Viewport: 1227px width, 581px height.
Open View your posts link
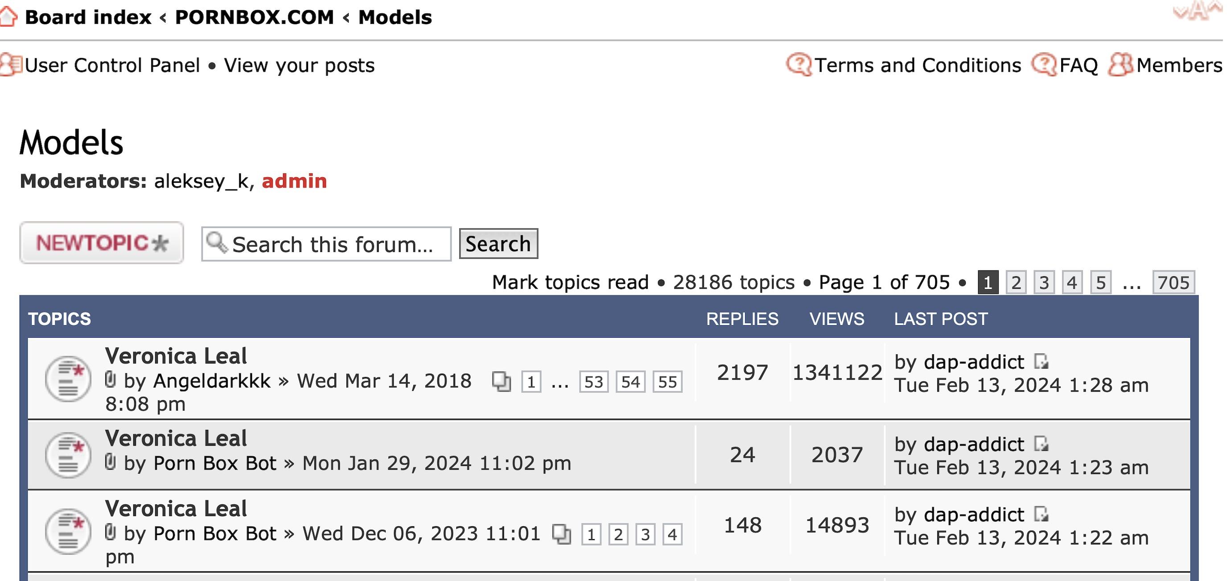(299, 65)
